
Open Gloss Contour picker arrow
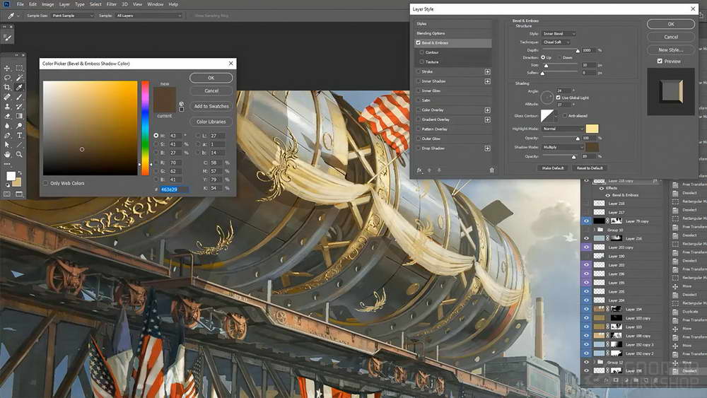click(556, 116)
